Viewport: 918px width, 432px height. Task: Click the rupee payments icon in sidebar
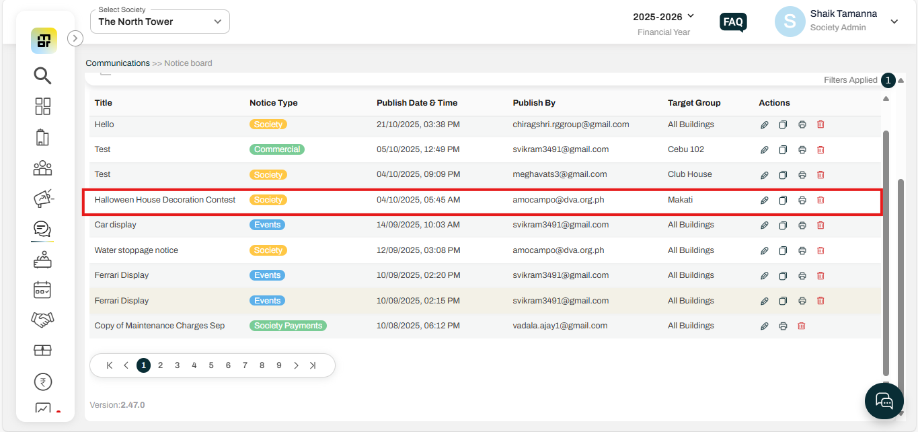42,382
